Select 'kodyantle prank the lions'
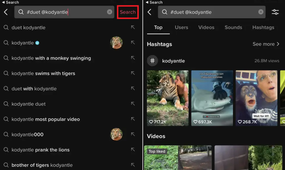The width and height of the screenshot is (285, 170). pos(41,150)
